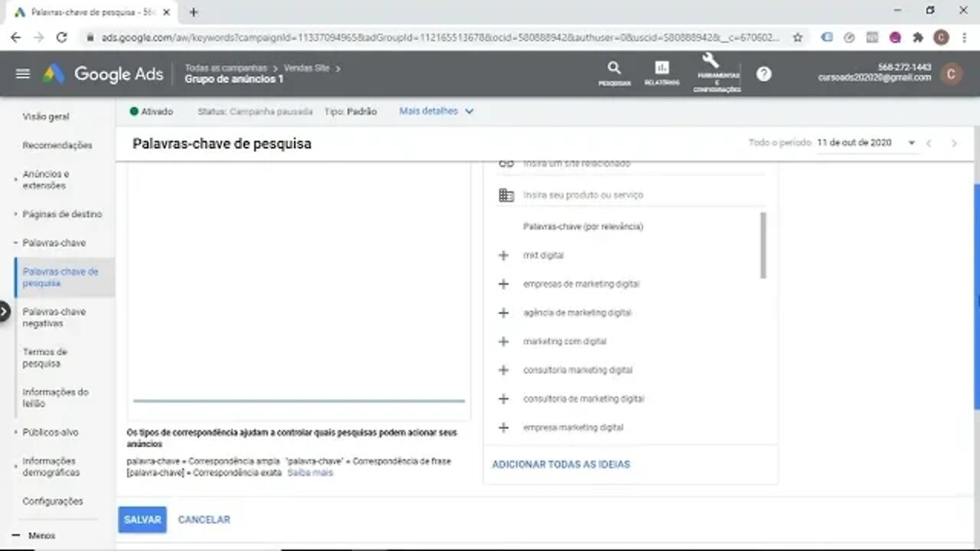Open Ferramentas e Configurações wrench

click(x=717, y=73)
